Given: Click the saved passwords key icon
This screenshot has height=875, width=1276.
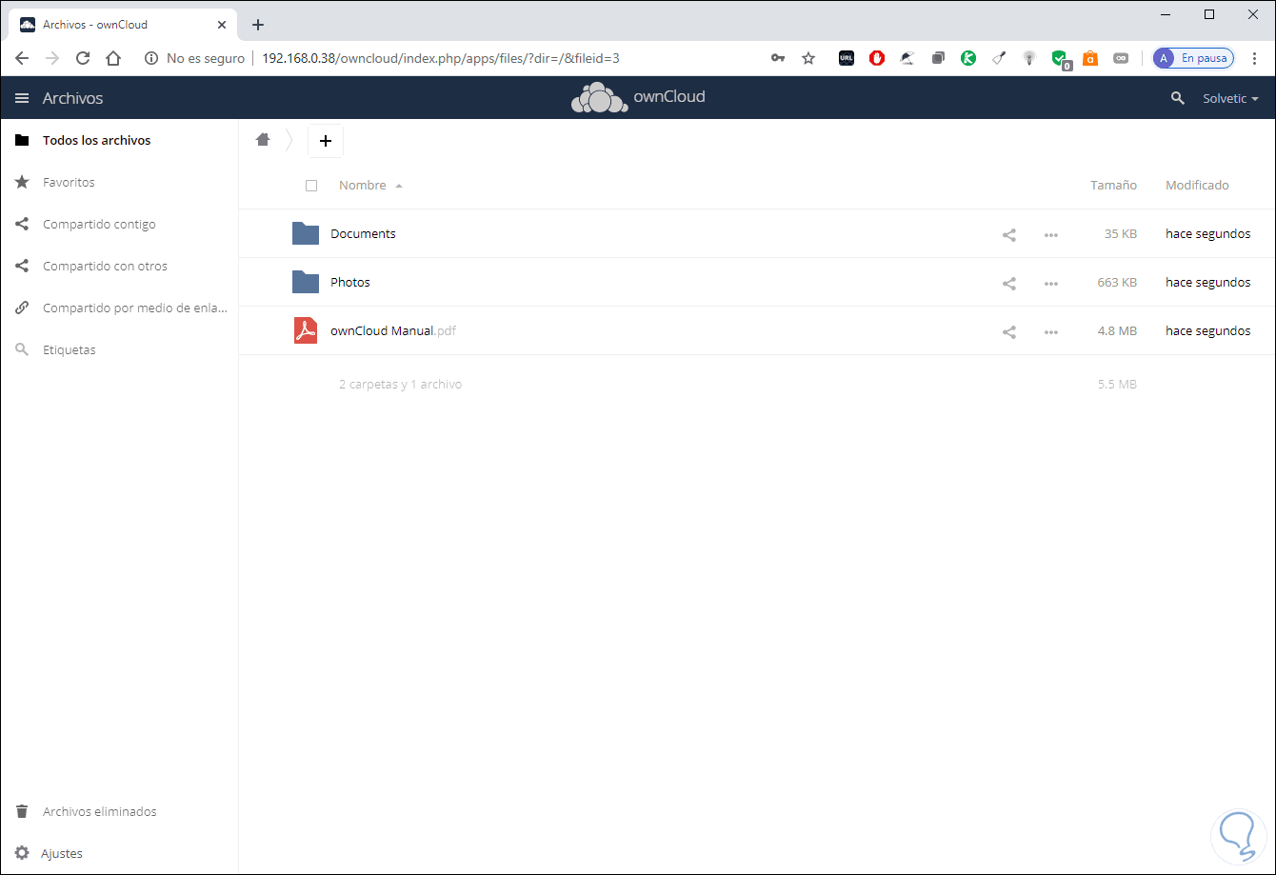Looking at the screenshot, I should pyautogui.click(x=778, y=58).
